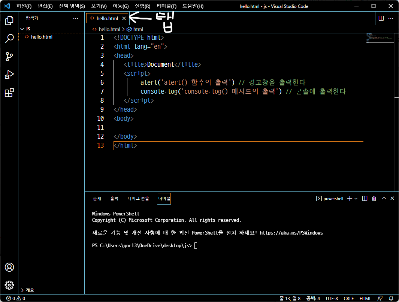399x302 pixels.
Task: Click the <title>Document</title> line
Action: [x=162, y=64]
